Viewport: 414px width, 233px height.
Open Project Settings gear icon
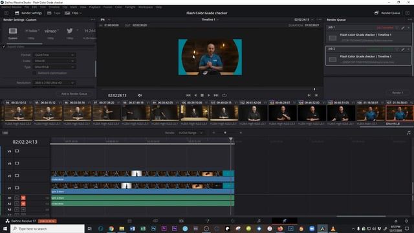tap(407, 221)
